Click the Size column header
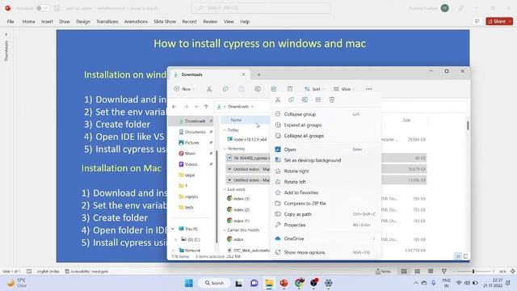 406,120
